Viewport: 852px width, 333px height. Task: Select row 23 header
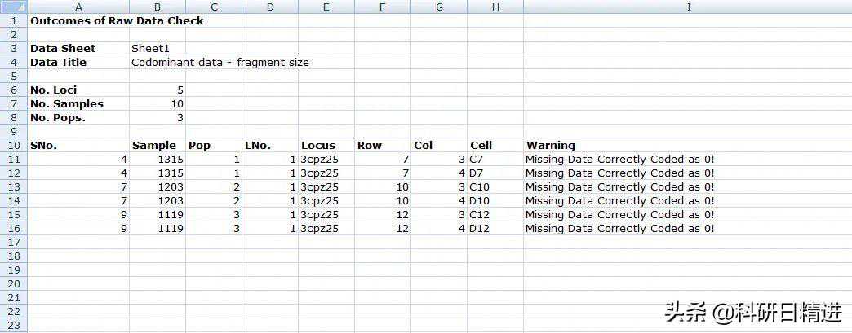(x=14, y=326)
